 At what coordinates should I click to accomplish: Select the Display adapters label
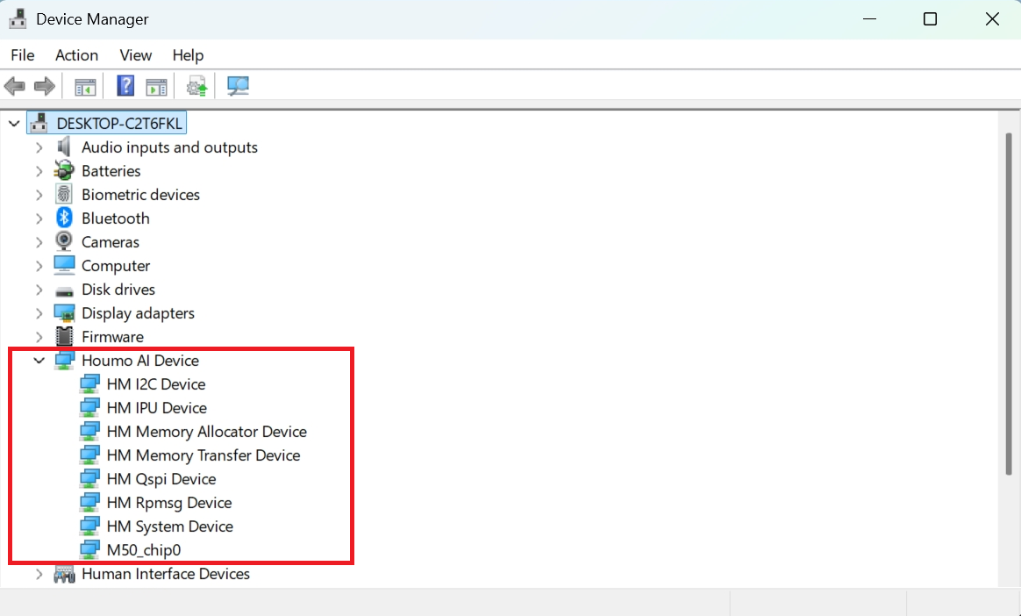138,313
